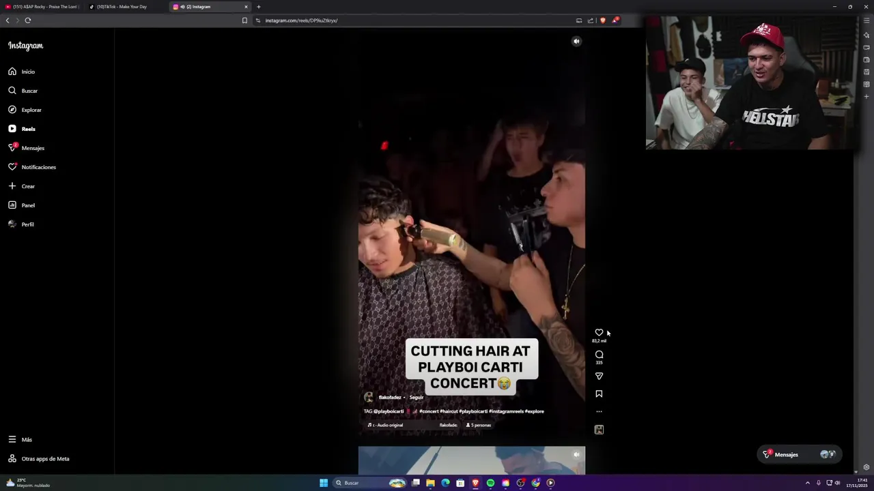874x491 pixels.
Task: Open the flakofadez profile link
Action: pyautogui.click(x=390, y=398)
